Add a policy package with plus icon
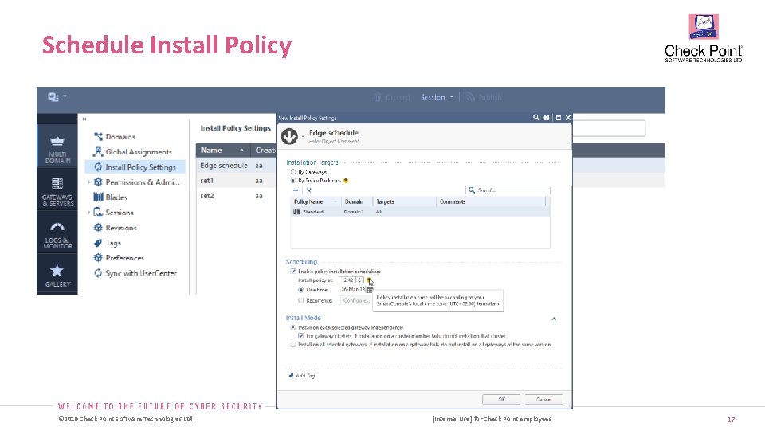 pos(296,190)
